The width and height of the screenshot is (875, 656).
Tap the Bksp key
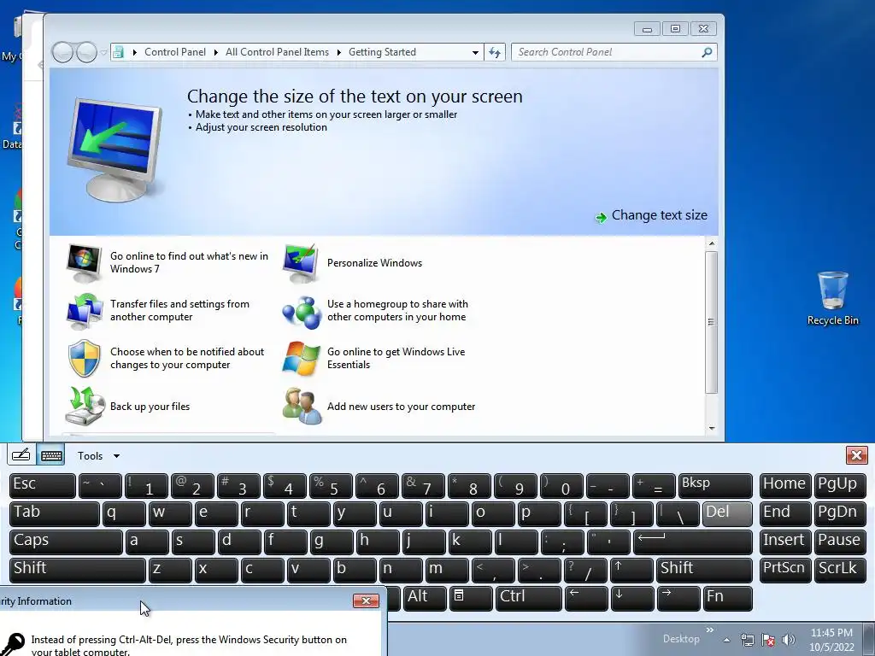[715, 485]
